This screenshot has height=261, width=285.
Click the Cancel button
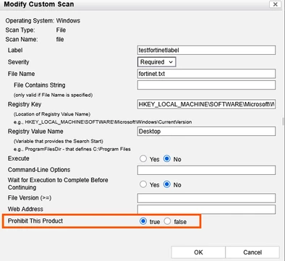[252, 252]
